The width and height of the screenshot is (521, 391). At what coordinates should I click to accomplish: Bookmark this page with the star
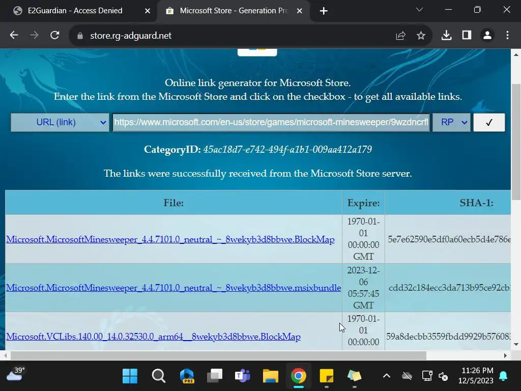click(x=421, y=36)
